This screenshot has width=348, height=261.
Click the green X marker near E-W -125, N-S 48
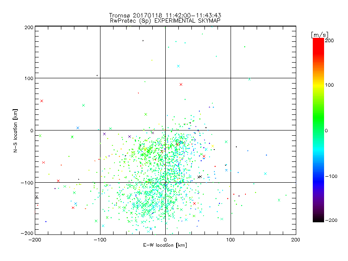[x=84, y=105]
